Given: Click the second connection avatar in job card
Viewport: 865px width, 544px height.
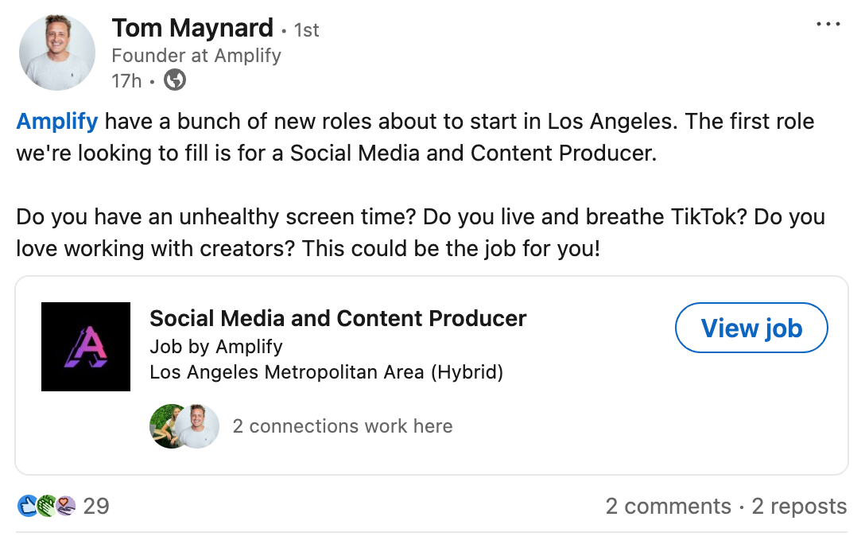Looking at the screenshot, I should click(x=197, y=426).
